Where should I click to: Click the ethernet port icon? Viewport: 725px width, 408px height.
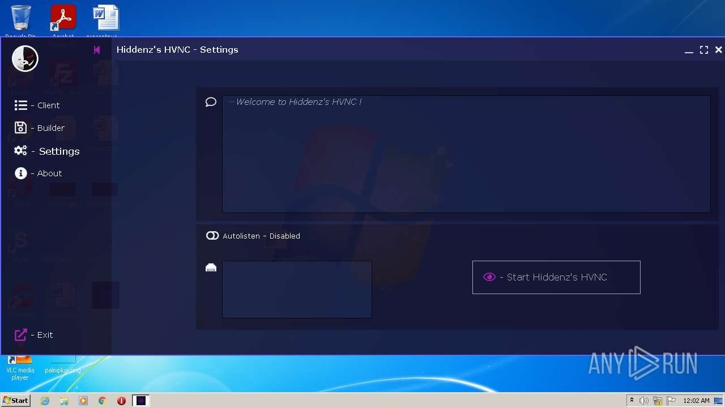(211, 267)
